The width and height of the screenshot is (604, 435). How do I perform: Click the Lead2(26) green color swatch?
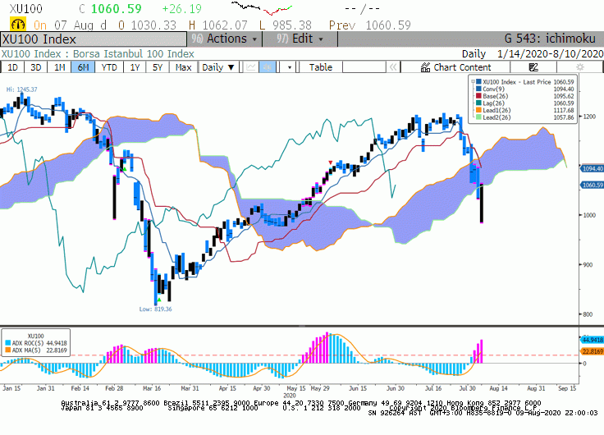478,117
